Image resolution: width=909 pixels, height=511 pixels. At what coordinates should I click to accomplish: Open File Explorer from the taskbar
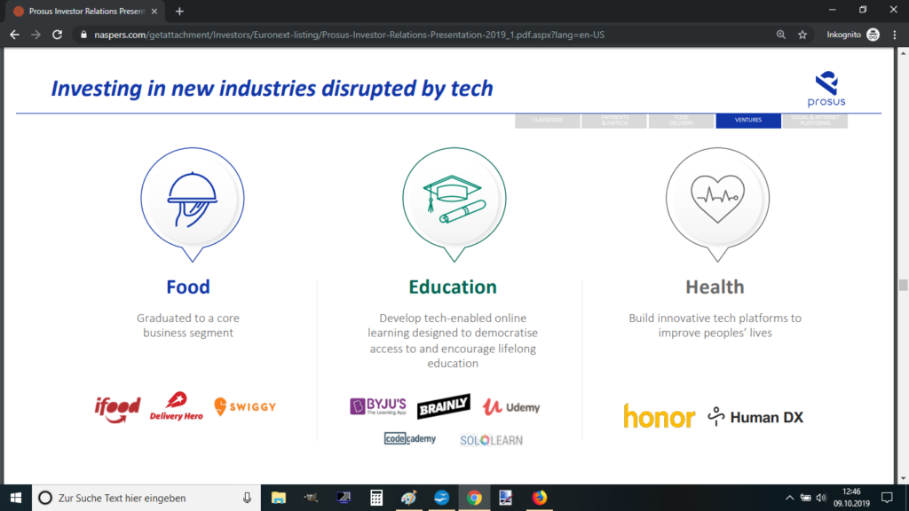click(x=279, y=498)
